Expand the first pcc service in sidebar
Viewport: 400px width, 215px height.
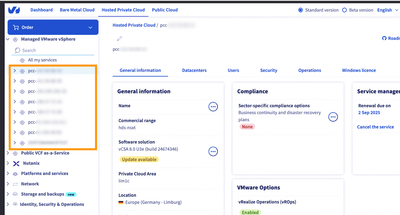point(15,71)
